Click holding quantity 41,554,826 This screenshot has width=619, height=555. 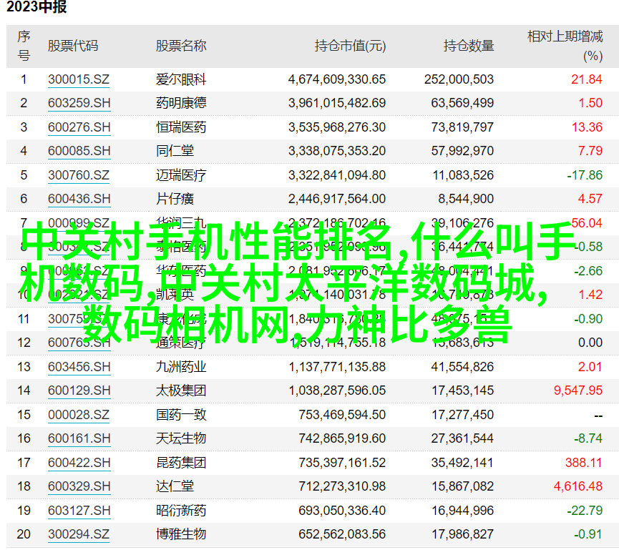click(x=462, y=367)
